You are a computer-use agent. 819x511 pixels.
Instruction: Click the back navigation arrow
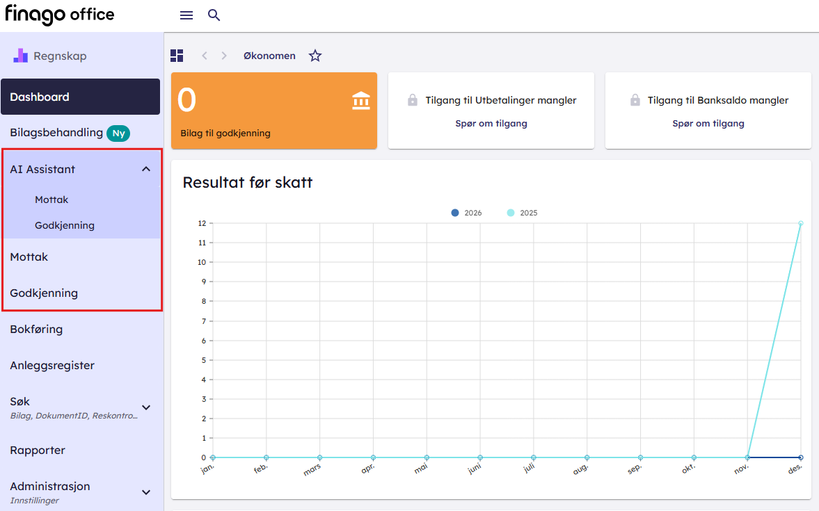pyautogui.click(x=205, y=56)
